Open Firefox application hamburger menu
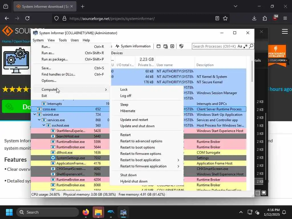 [285, 18]
